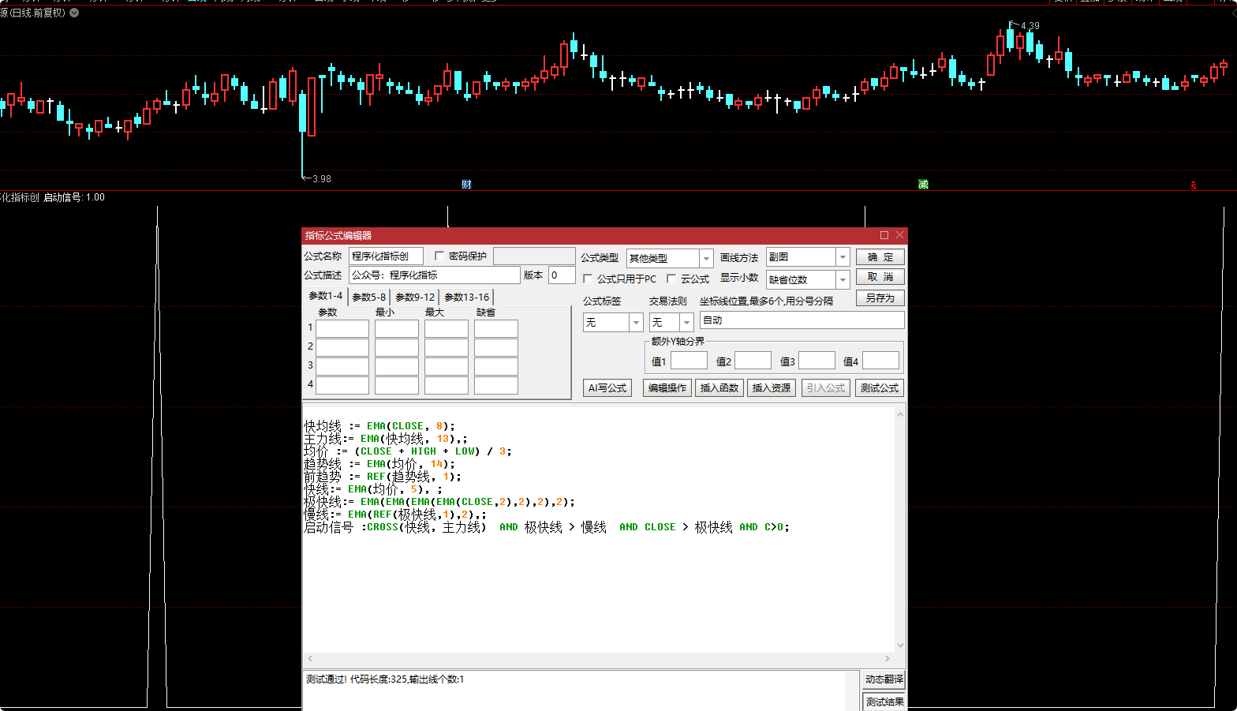The width and height of the screenshot is (1237, 711).
Task: Click the 测试公式 button
Action: (879, 388)
